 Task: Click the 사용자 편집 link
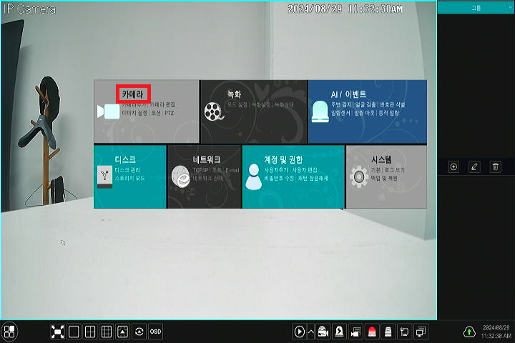305,170
